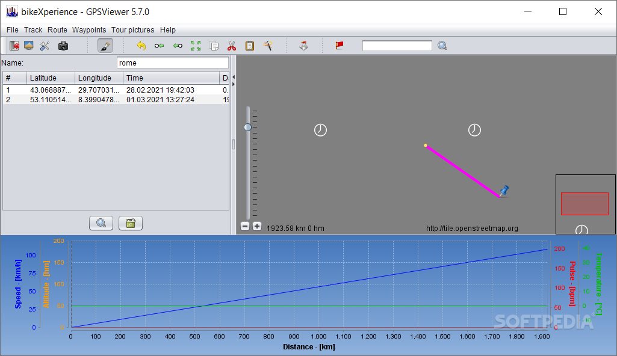This screenshot has width=617, height=356.
Task: Click the green recycle bin button below table
Action: click(x=131, y=223)
